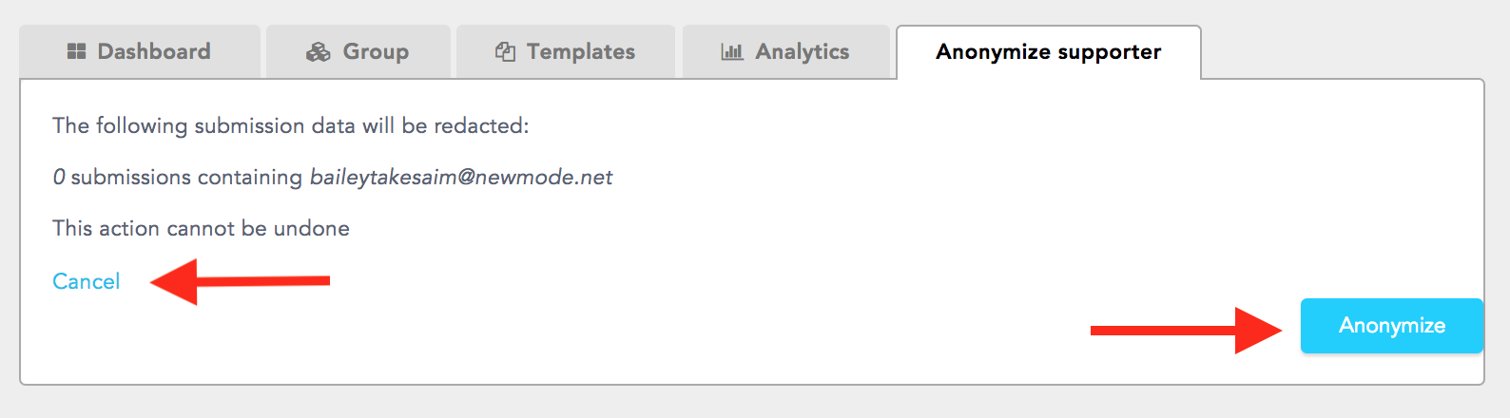Click the Group cubes icon
The image size is (1510, 418).
pyautogui.click(x=318, y=52)
